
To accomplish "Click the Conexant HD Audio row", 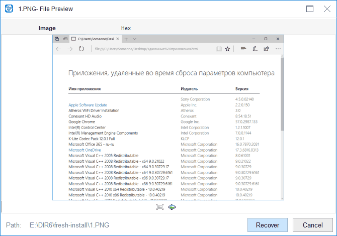I will click(85, 116).
